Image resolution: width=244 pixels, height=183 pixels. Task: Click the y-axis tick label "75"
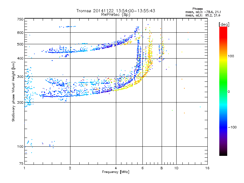pos(21,163)
